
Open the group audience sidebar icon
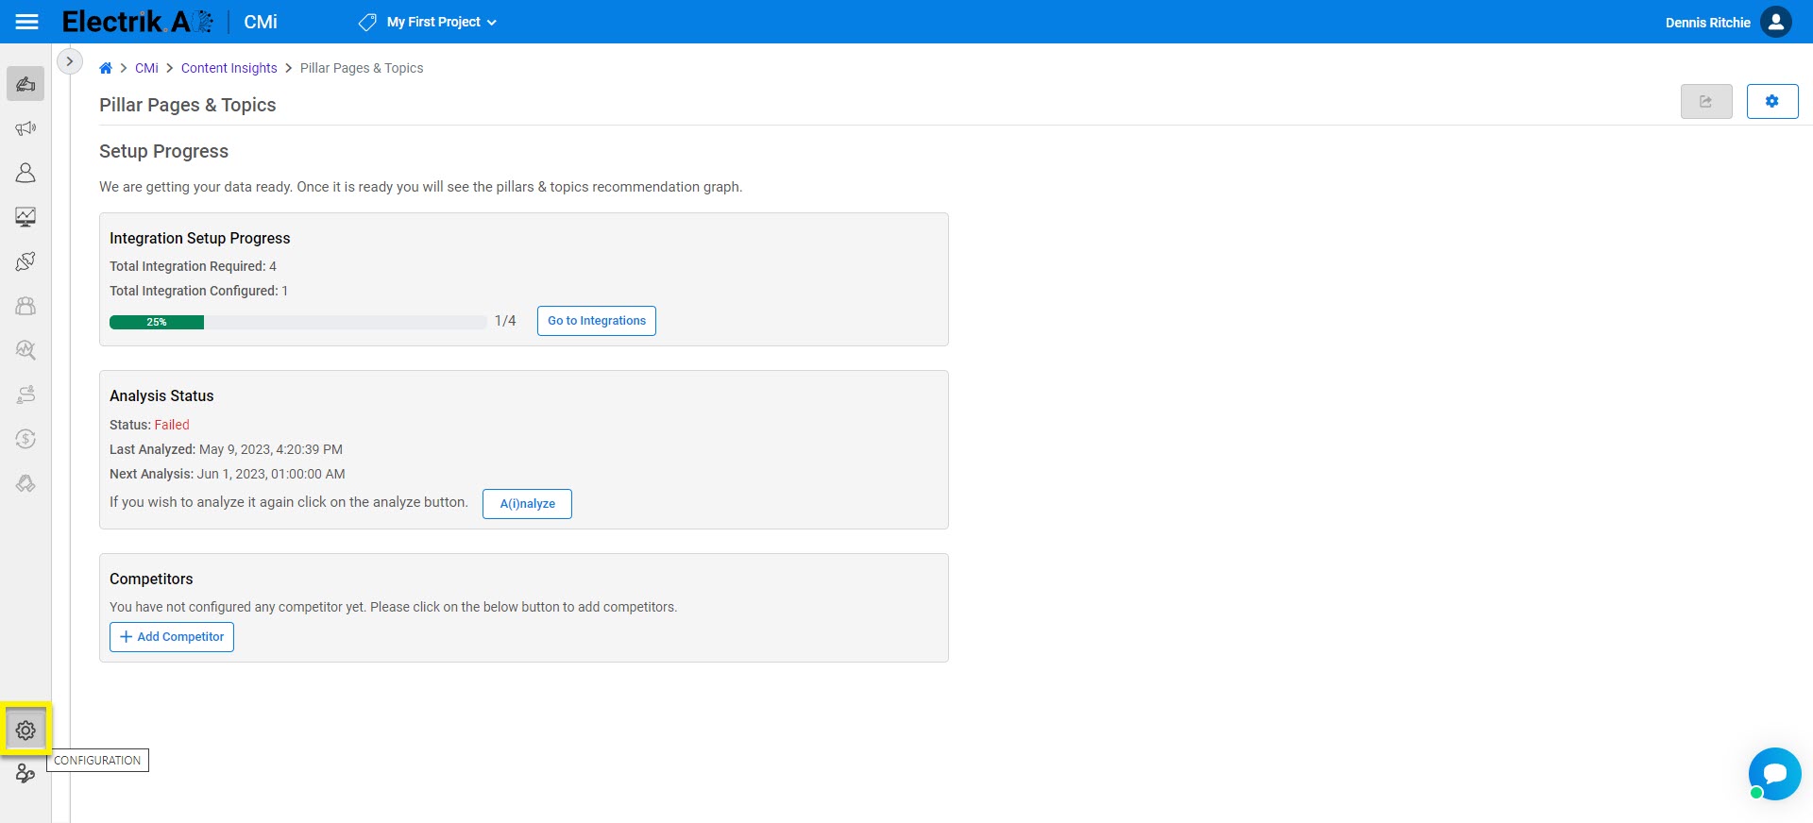pyautogui.click(x=25, y=306)
